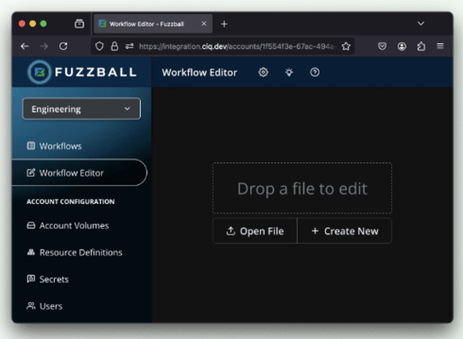Screen dimensions: 463x339
Task: Click the browser forward arrow
Action: tap(44, 46)
